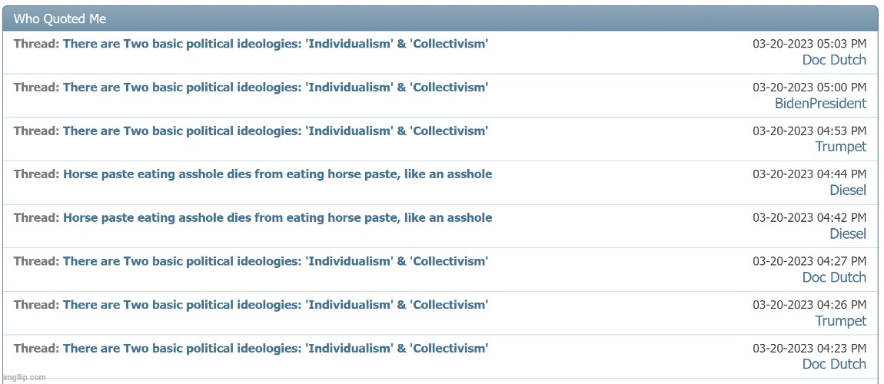Select Doc Dutch under the 04:27 PM quote
Viewport: 884px width, 384px height.
(834, 277)
